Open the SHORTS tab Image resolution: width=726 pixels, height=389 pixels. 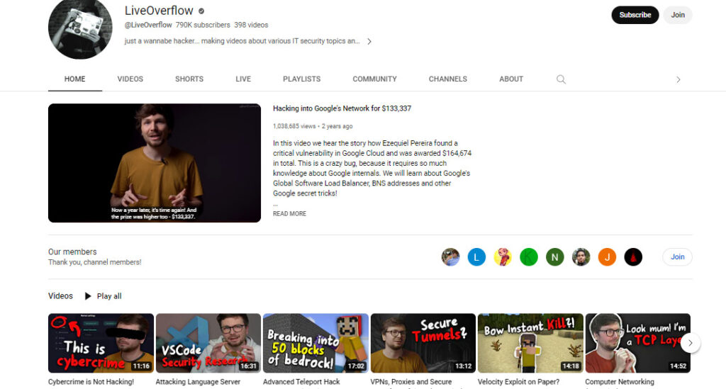(189, 79)
